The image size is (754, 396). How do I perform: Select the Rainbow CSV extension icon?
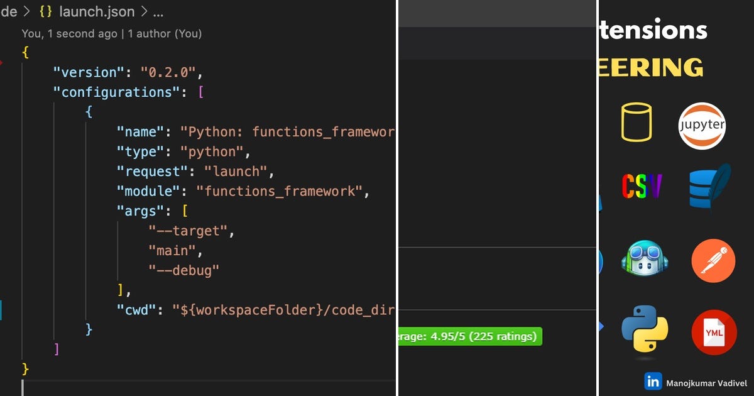642,186
